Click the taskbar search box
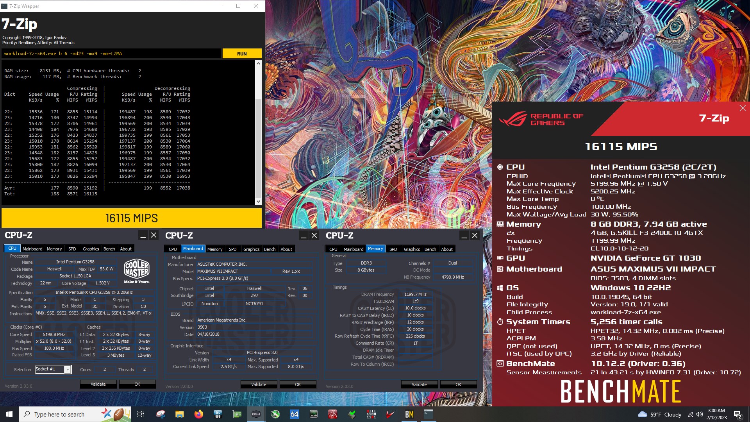This screenshot has height=422, width=750. click(75, 414)
